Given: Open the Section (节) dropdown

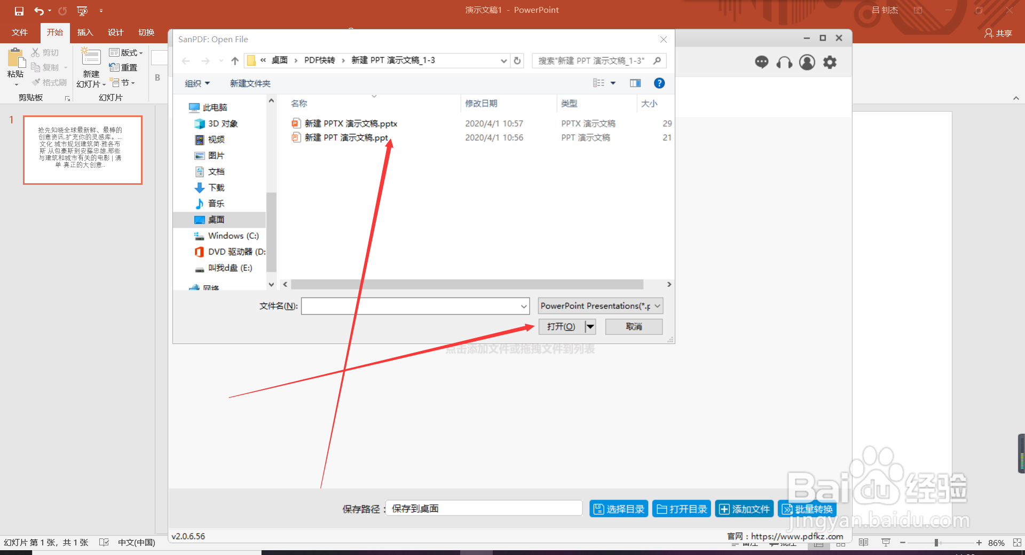Looking at the screenshot, I should click(x=123, y=83).
